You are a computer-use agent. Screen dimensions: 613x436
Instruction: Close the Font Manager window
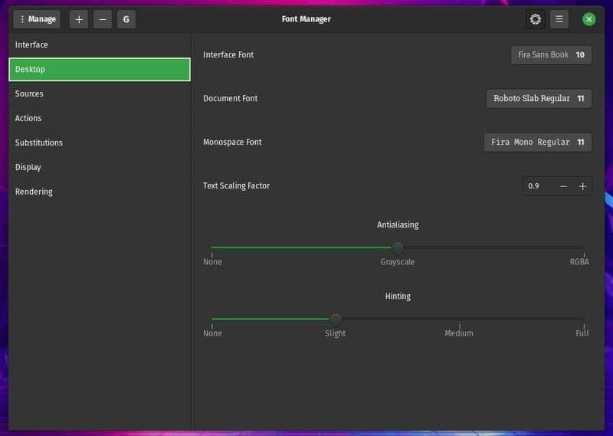click(588, 19)
